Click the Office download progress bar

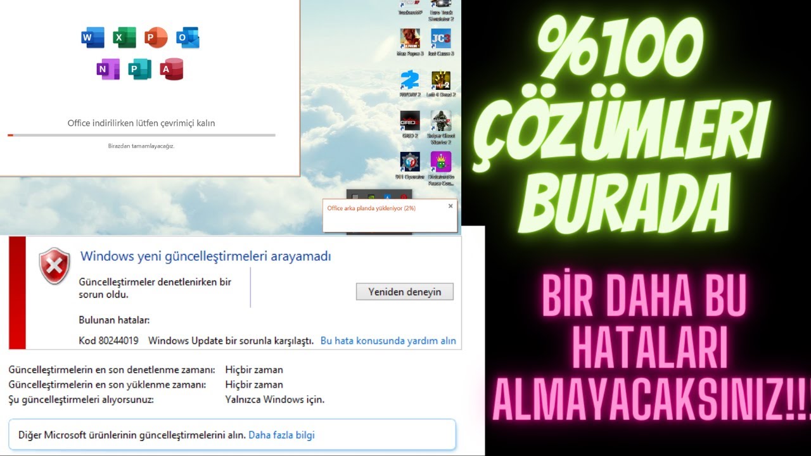click(141, 135)
